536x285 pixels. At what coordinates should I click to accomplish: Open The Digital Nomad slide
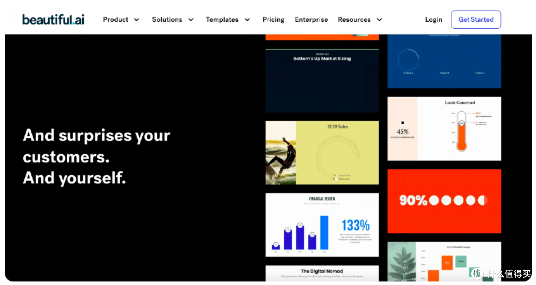322,273
